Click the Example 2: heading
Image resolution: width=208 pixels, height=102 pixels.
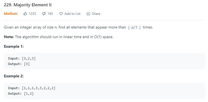(14, 76)
